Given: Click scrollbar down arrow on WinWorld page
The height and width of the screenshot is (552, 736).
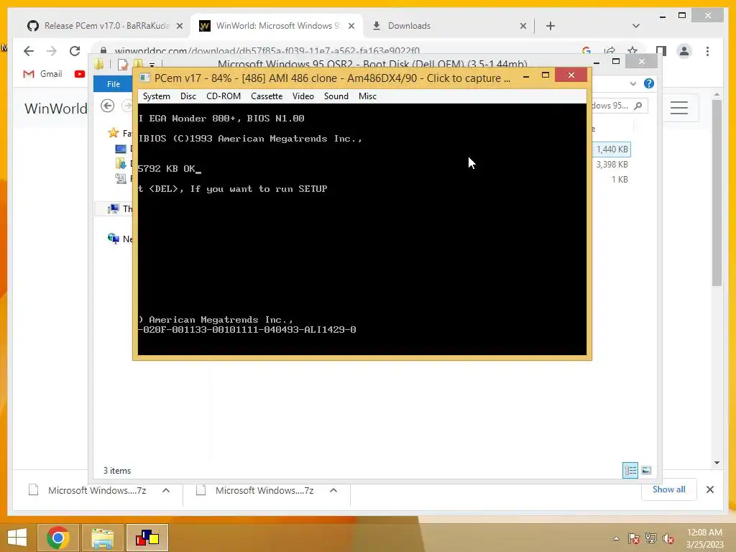Looking at the screenshot, I should [717, 463].
